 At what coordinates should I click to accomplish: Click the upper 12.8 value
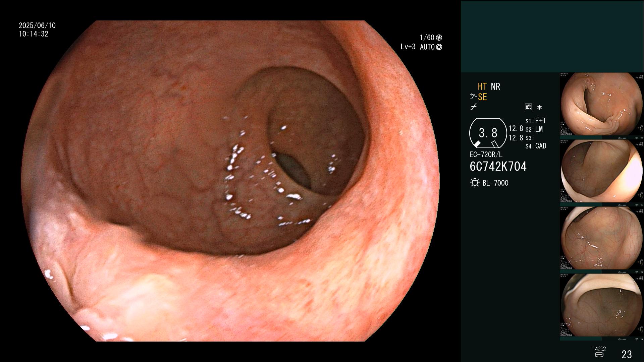coord(516,129)
